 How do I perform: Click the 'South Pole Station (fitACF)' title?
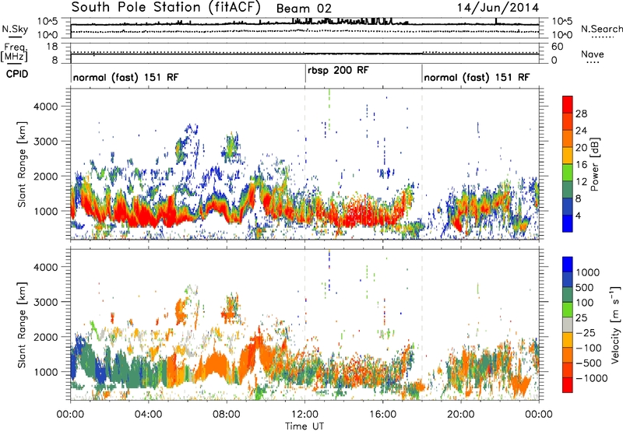(166, 8)
